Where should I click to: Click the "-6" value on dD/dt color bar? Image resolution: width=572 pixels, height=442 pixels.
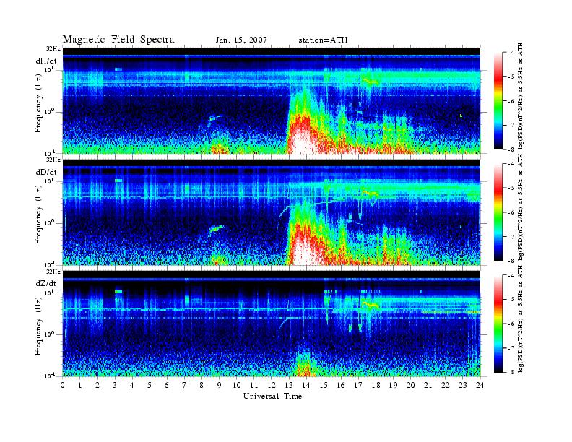click(511, 212)
